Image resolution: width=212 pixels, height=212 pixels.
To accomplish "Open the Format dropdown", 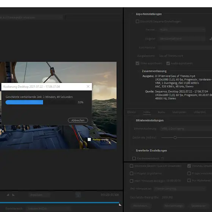I will pyautogui.click(x=182, y=30).
